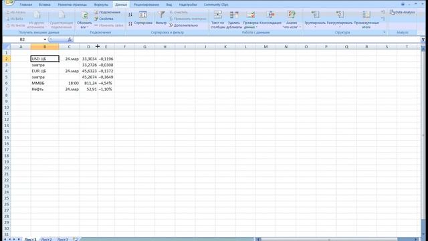Click Применить повторно filter
Image resolution: width=428 pixels, height=241 pixels.
(x=188, y=19)
